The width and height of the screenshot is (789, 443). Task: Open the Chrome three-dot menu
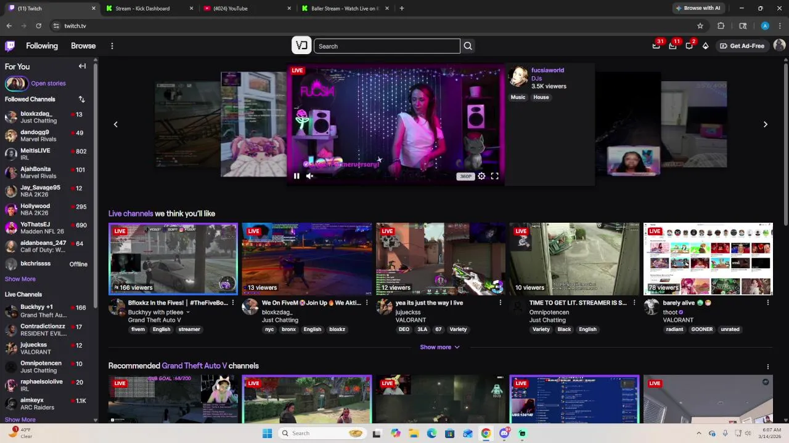coord(780,26)
